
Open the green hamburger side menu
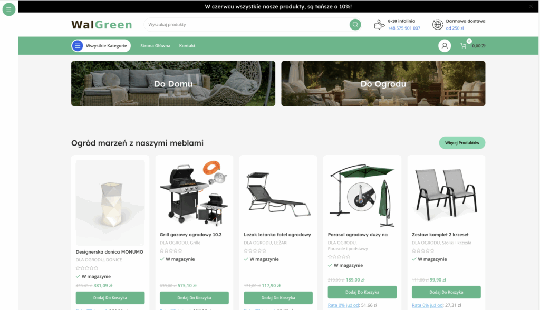(8, 9)
